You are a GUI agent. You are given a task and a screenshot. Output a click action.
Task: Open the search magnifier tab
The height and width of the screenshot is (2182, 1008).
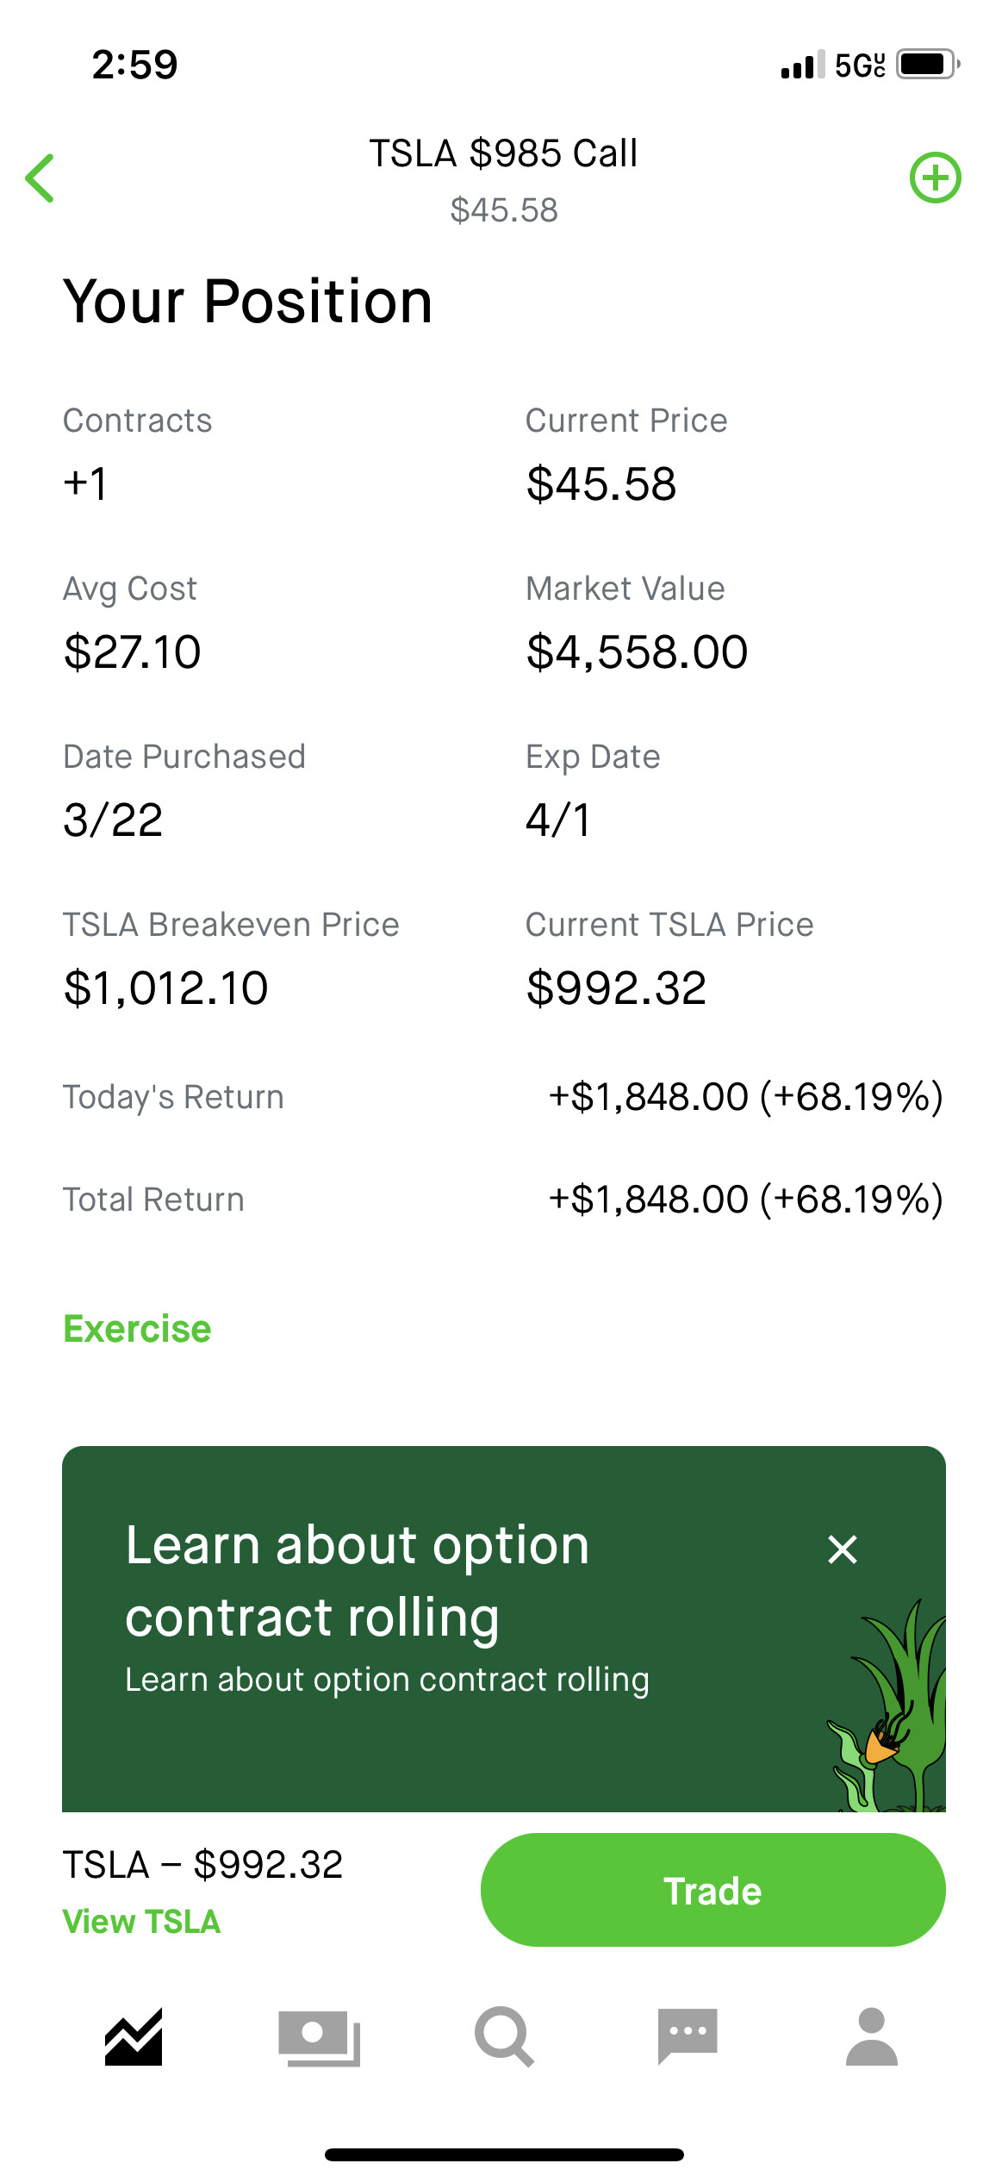(x=504, y=2037)
